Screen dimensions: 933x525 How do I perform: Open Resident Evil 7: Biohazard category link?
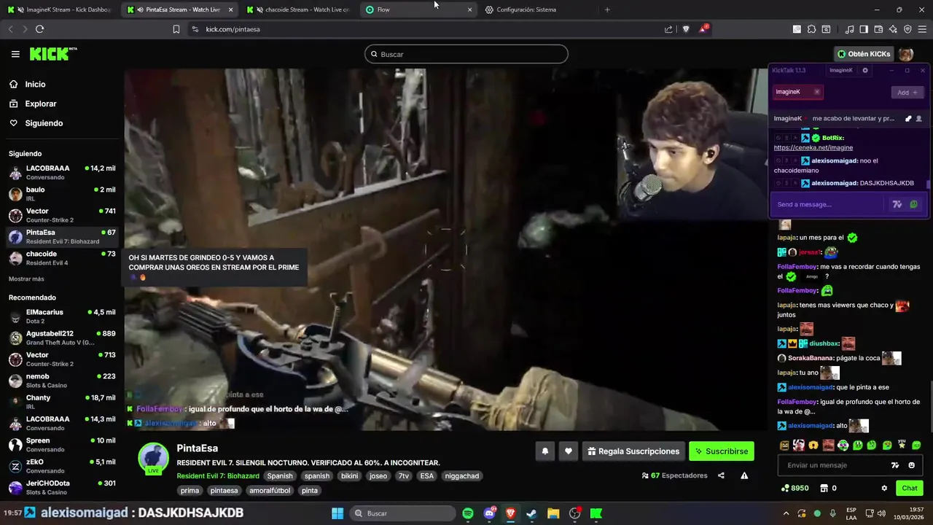218,476
